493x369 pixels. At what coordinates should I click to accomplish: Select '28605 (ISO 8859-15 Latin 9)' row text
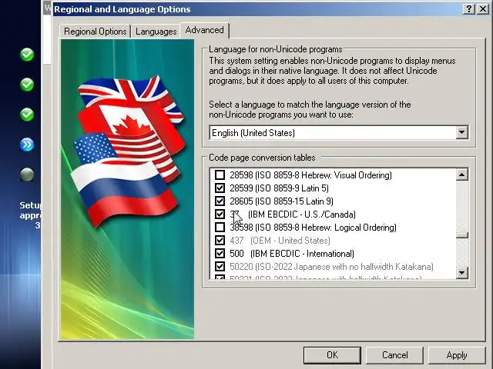281,201
